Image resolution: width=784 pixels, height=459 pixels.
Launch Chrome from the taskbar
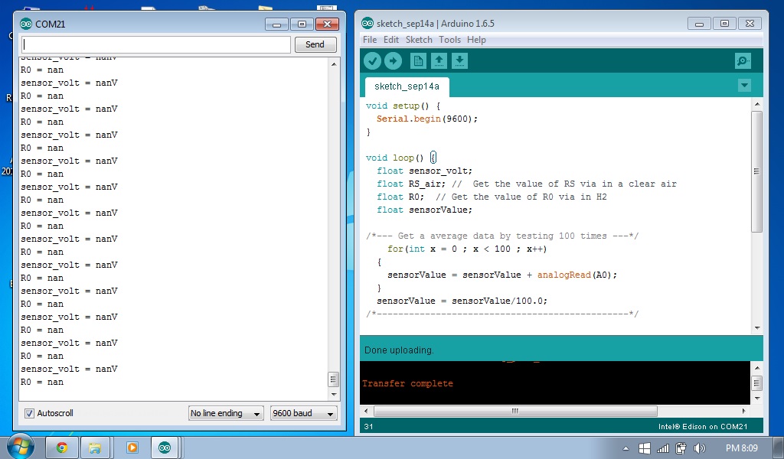[62, 448]
